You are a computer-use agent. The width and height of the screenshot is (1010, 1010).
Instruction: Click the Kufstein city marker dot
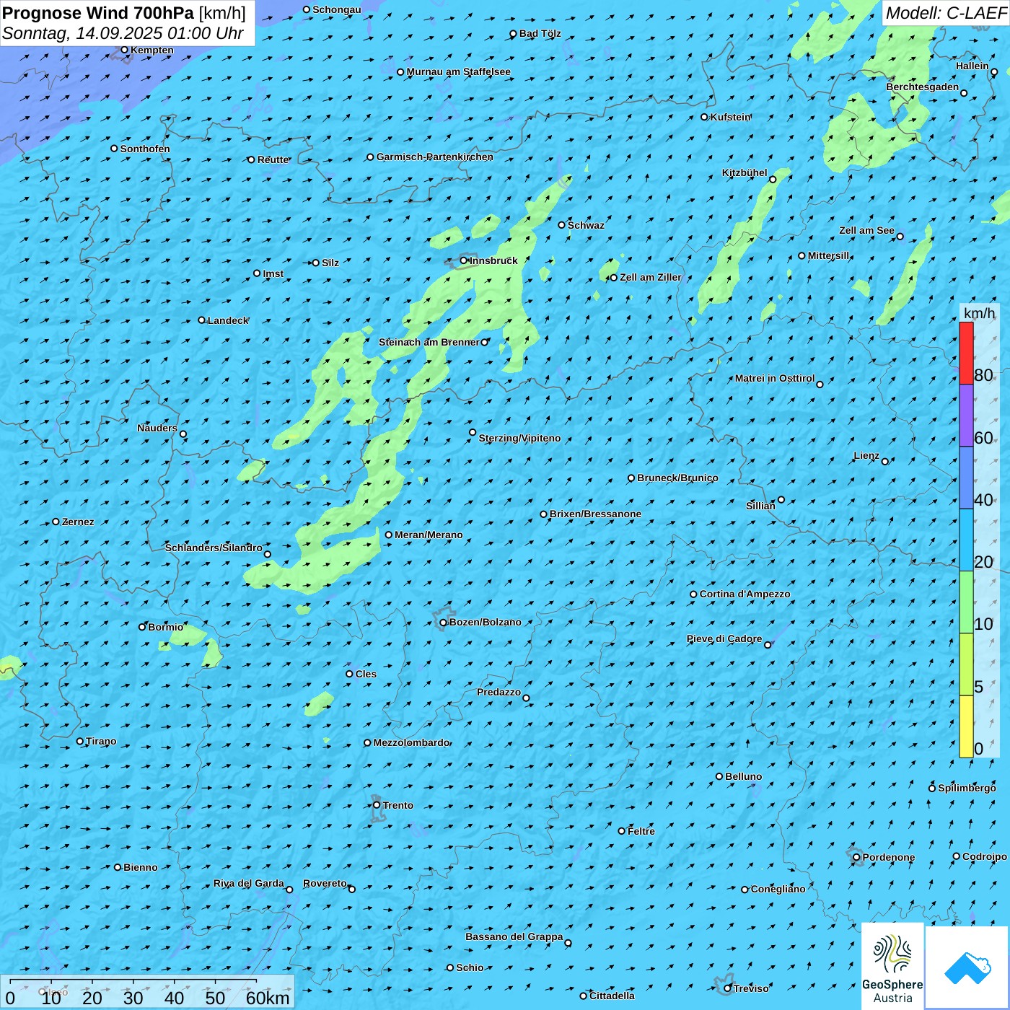point(705,117)
